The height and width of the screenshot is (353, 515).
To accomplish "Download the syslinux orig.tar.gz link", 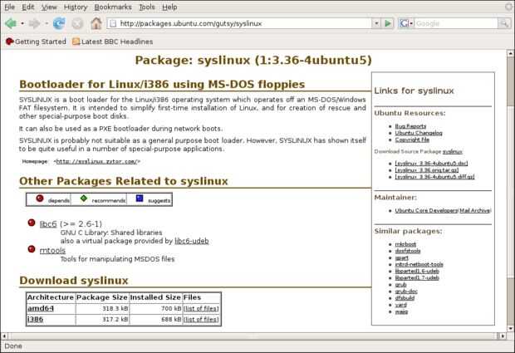I will [x=427, y=169].
